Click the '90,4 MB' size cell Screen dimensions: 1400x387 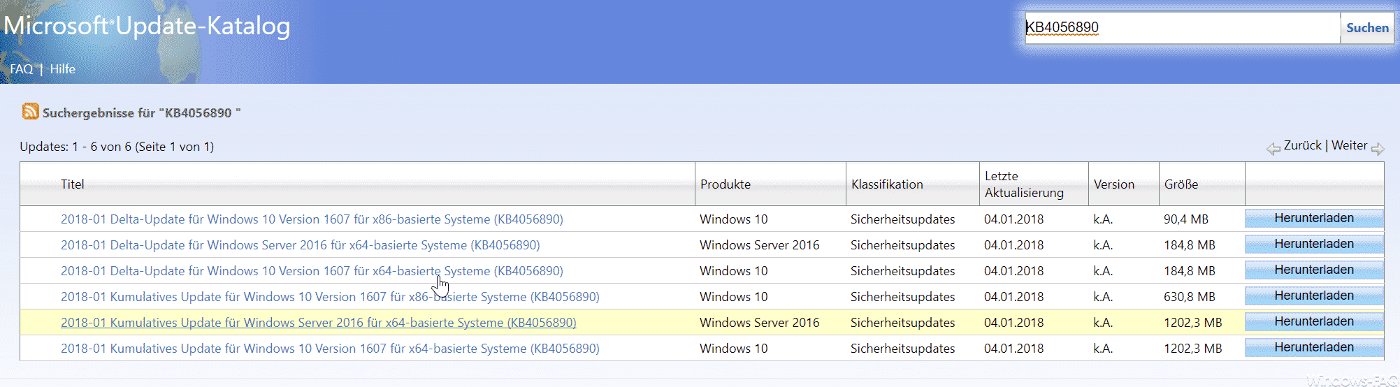click(1186, 219)
